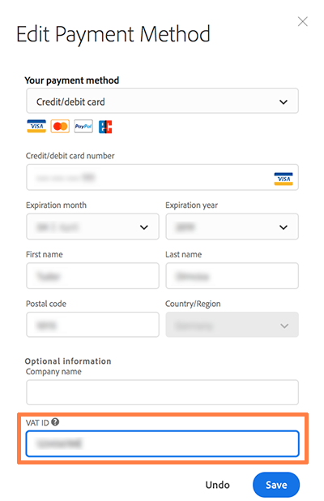Click the Mastercard logo icon
Image resolution: width=324 pixels, height=501 pixels.
(60, 126)
